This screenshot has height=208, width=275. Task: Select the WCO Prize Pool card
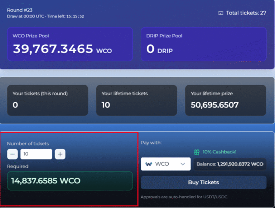(x=70, y=44)
